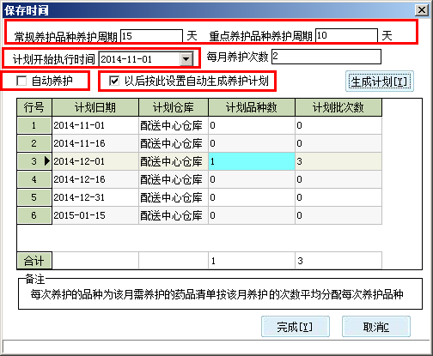The height and width of the screenshot is (356, 433).
Task: Click the 计划仓库 column header
Action: pyautogui.click(x=174, y=107)
